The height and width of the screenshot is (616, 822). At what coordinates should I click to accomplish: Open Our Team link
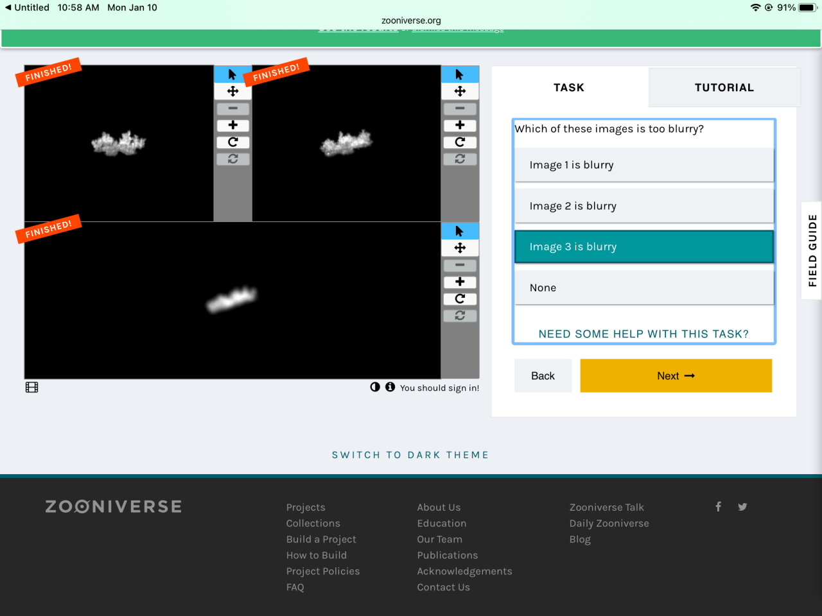click(440, 540)
